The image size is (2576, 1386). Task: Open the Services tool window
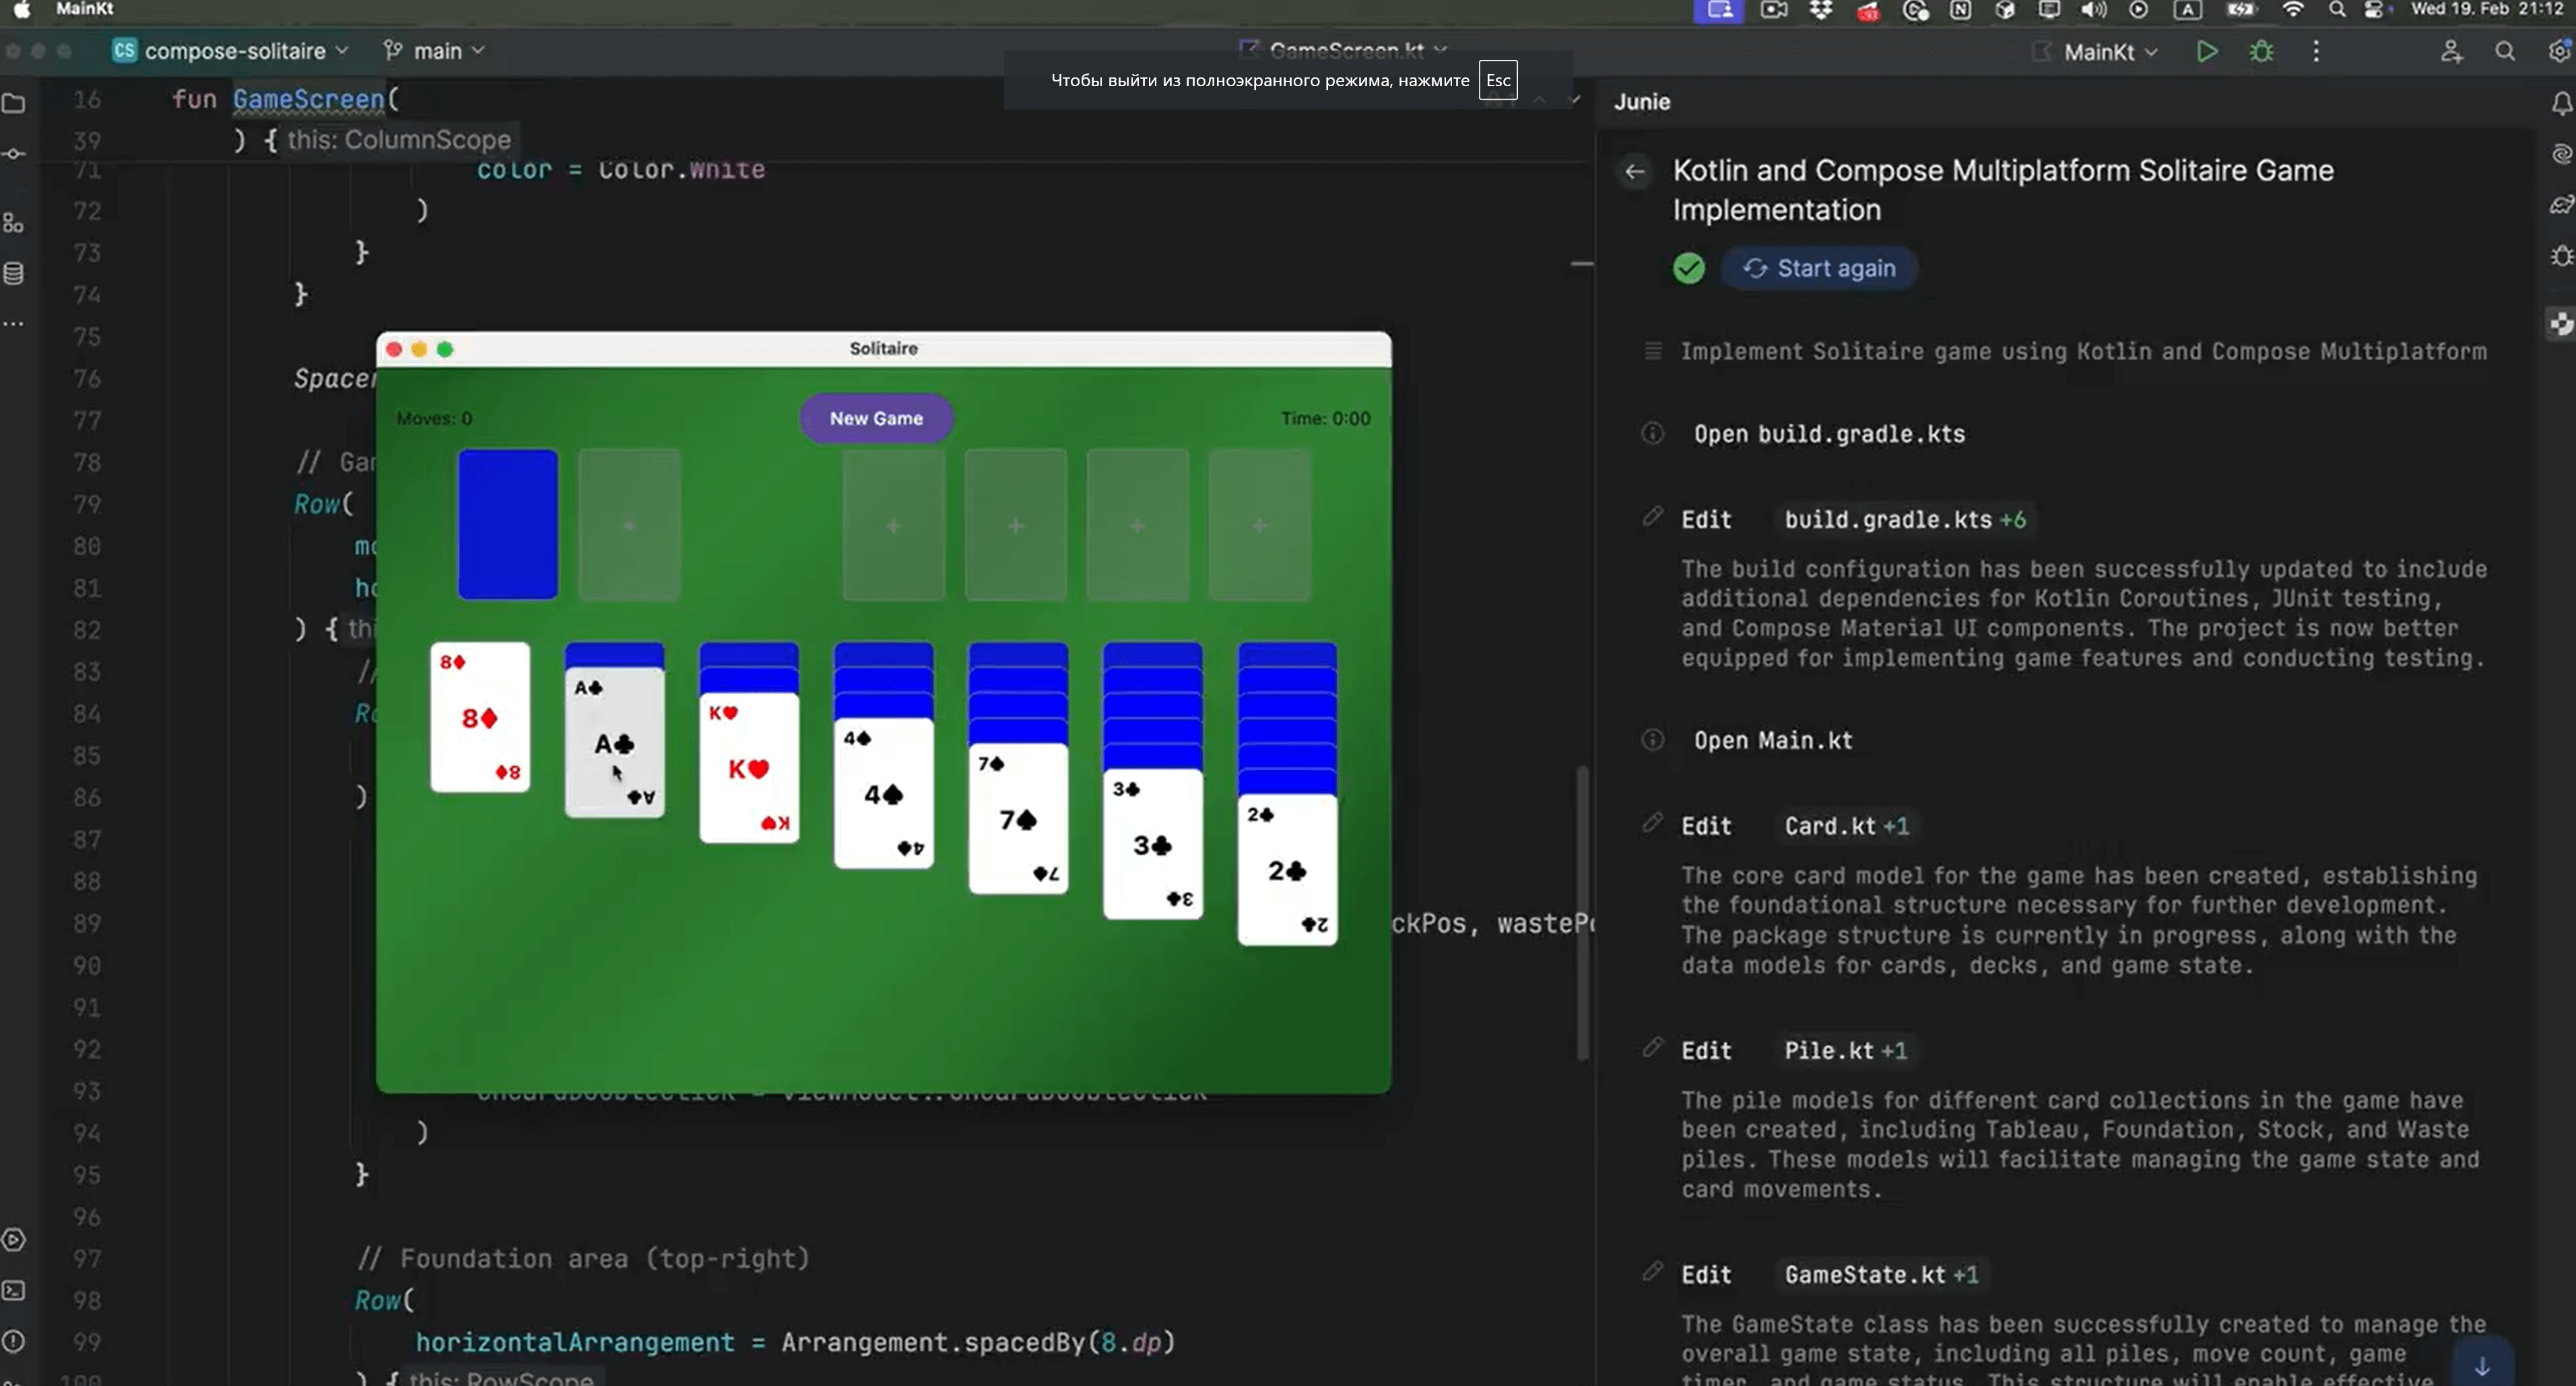pyautogui.click(x=14, y=1240)
